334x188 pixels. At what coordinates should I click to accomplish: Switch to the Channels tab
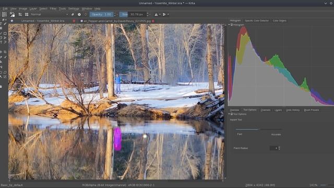[266, 110]
